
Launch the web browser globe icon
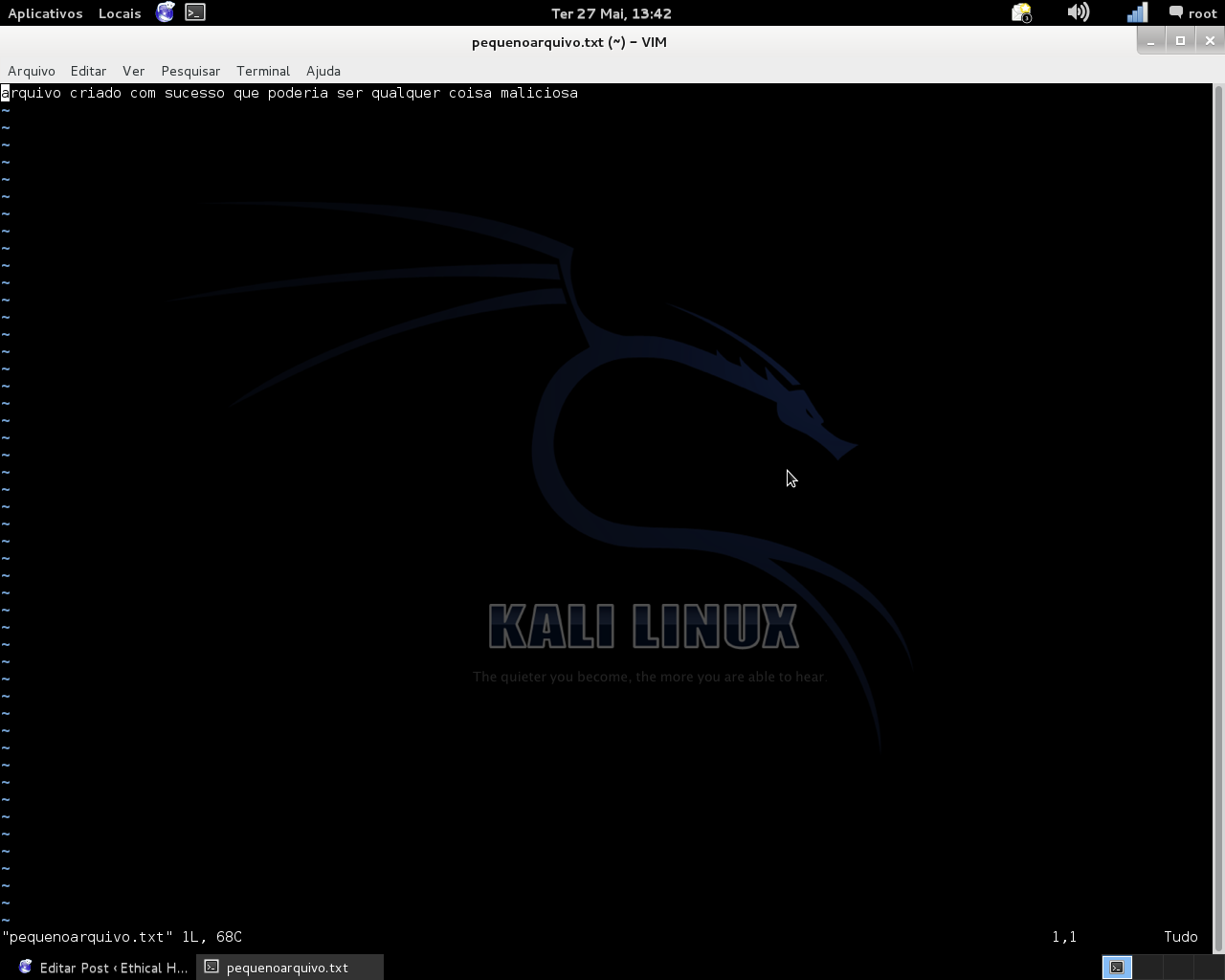click(x=166, y=12)
